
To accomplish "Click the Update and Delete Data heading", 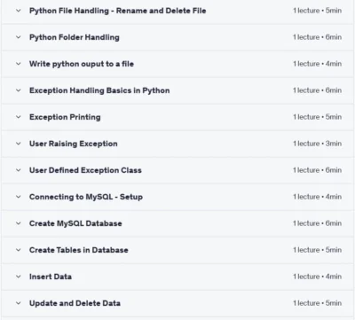I will coord(75,303).
